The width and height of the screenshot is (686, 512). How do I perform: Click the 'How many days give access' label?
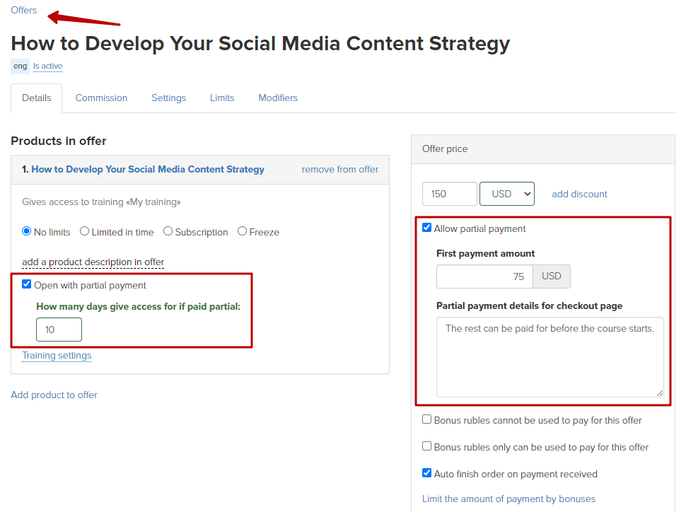(x=138, y=306)
